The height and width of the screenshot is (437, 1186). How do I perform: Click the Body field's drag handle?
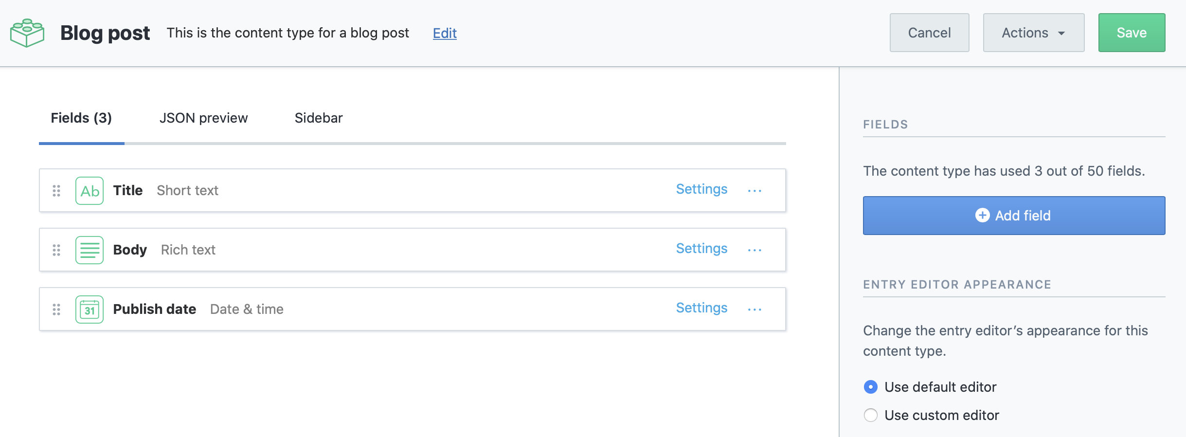[56, 250]
